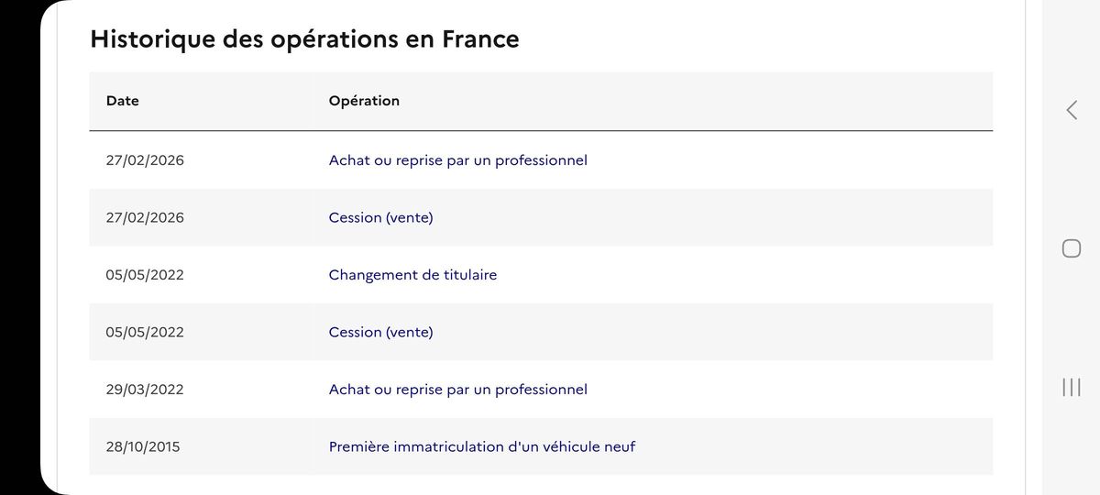Image resolution: width=1100 pixels, height=495 pixels.
Task: Tap the Android back arrow icon
Action: pyautogui.click(x=1072, y=110)
